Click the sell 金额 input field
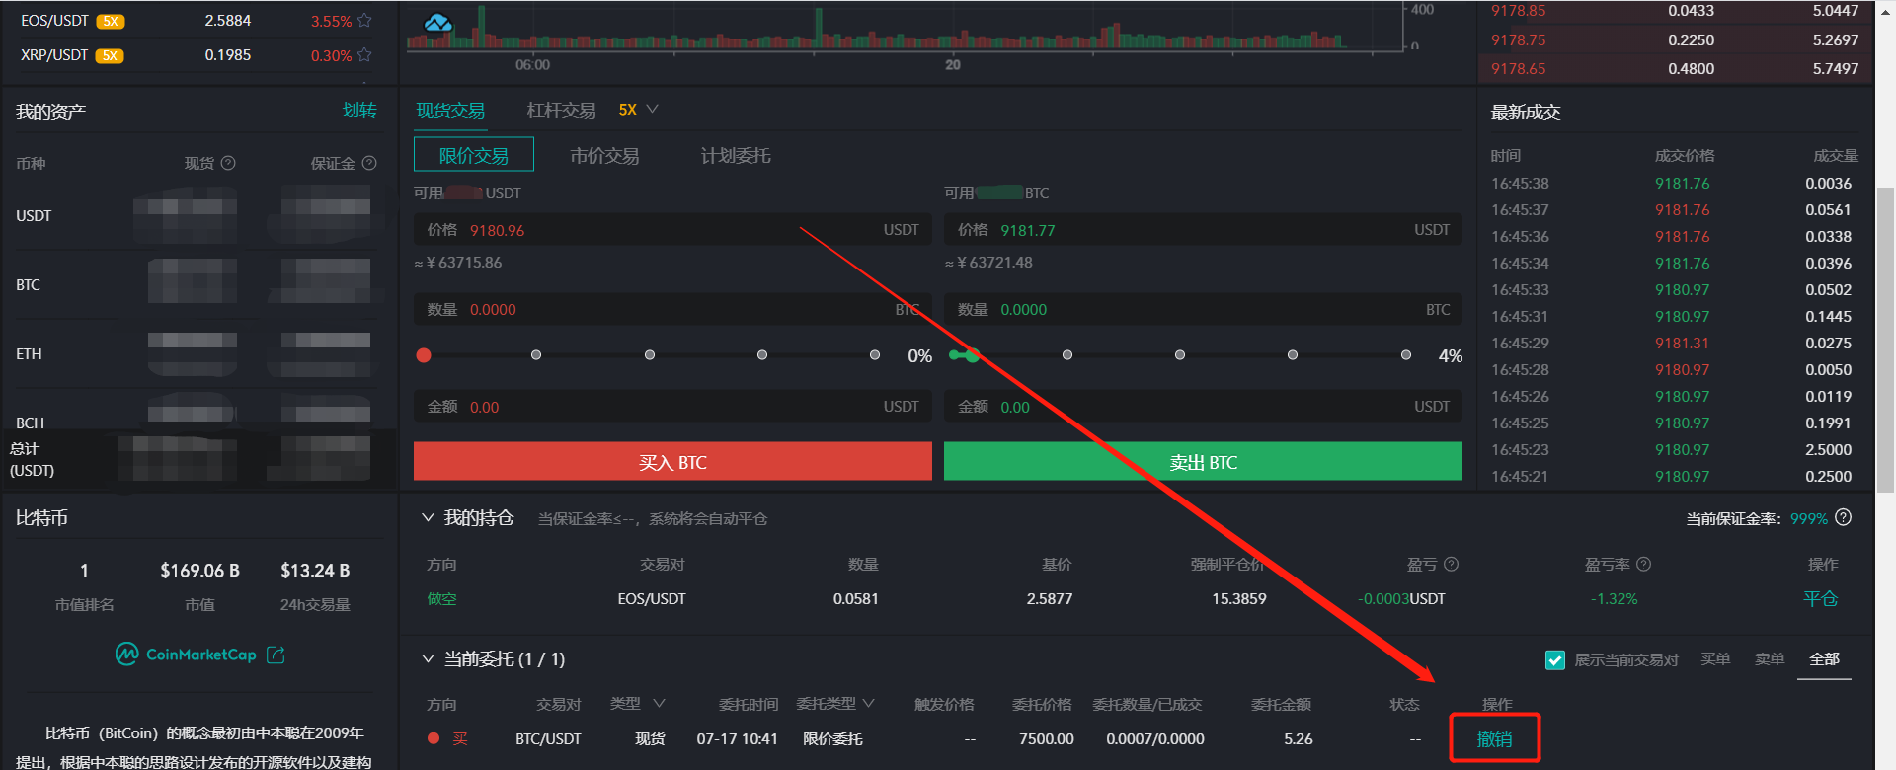Screen dimensions: 1896x770 (1203, 407)
